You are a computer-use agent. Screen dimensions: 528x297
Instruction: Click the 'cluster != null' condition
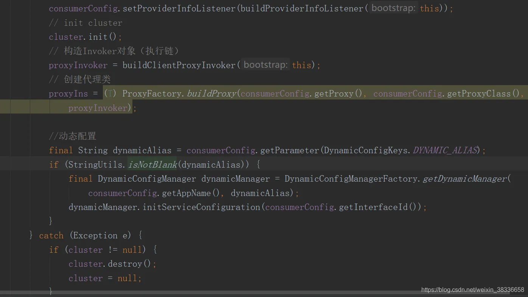[105, 250]
